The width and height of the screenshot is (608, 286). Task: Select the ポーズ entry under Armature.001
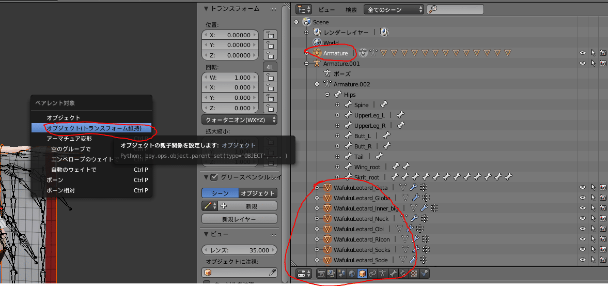coord(341,74)
